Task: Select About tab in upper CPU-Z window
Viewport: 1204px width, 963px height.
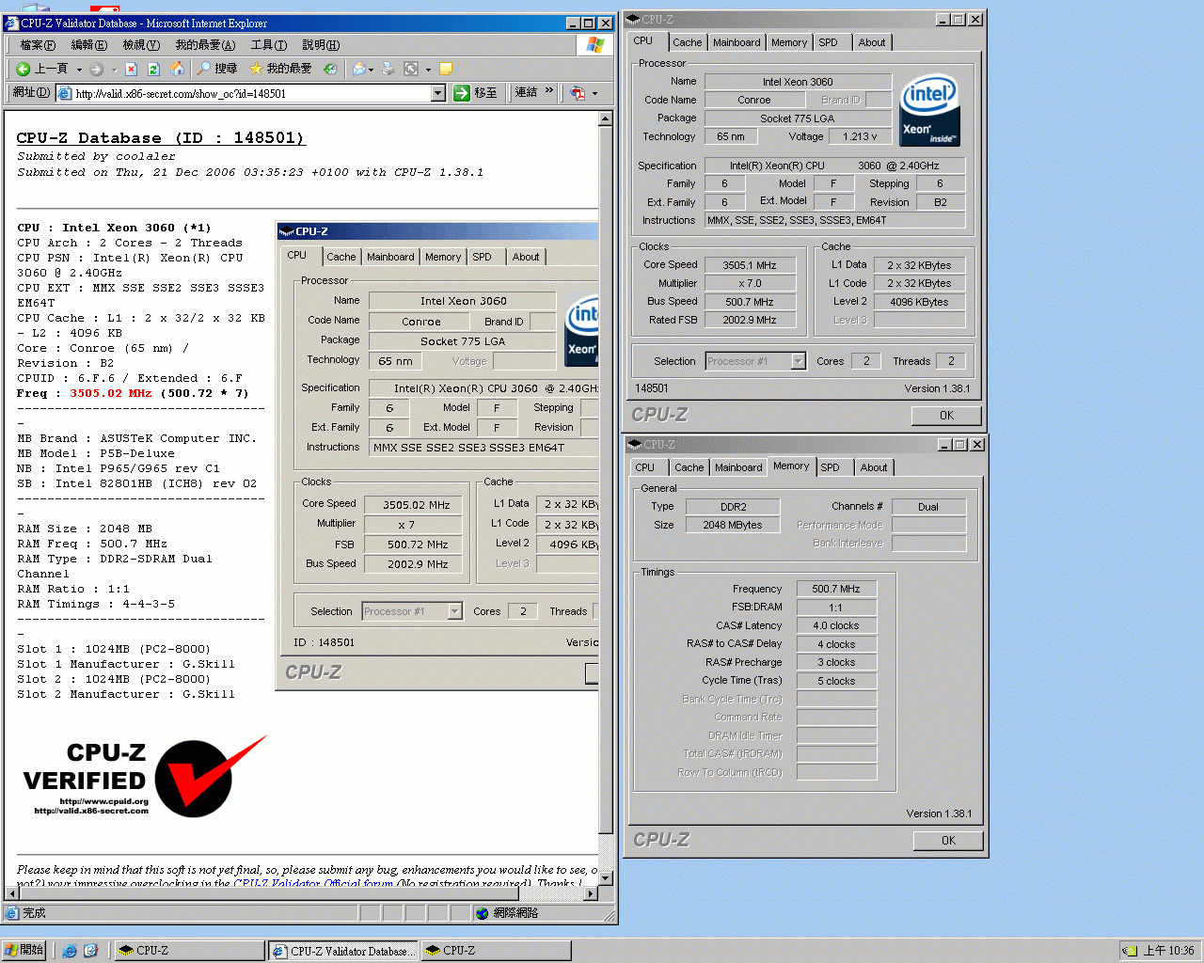Action: 872,42
